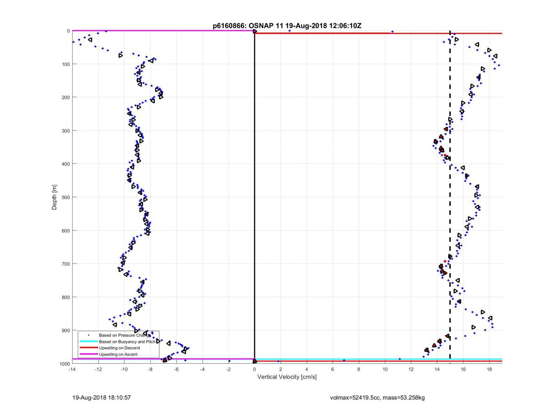
Task: Click the blue dot legend marker
Action: [x=88, y=335]
